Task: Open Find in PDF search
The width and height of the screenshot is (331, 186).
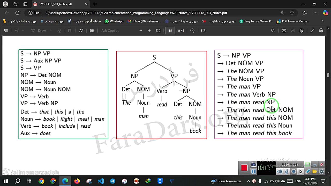Action: [273, 30]
